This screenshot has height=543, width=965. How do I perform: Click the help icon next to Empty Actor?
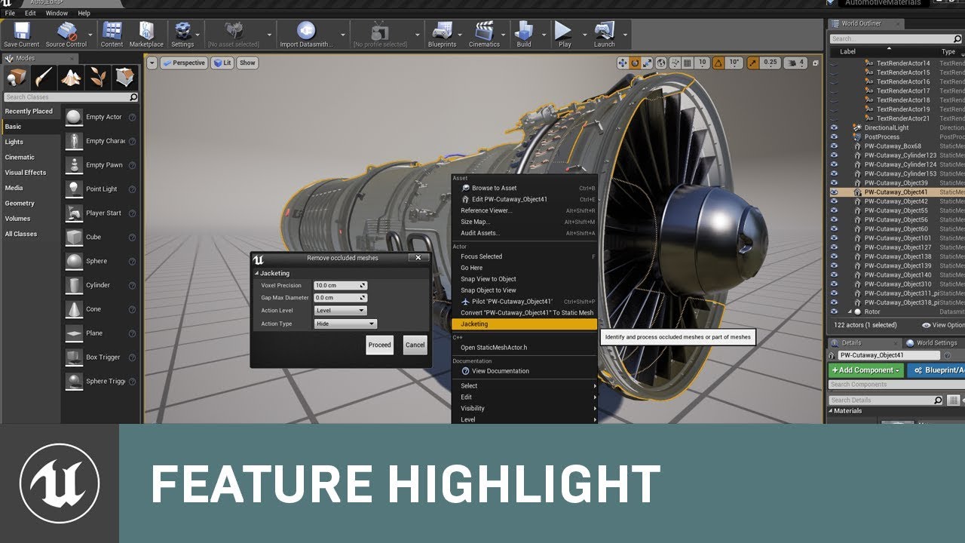click(x=132, y=117)
